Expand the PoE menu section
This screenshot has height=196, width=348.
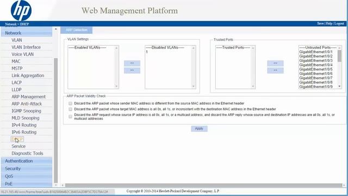click(27, 184)
